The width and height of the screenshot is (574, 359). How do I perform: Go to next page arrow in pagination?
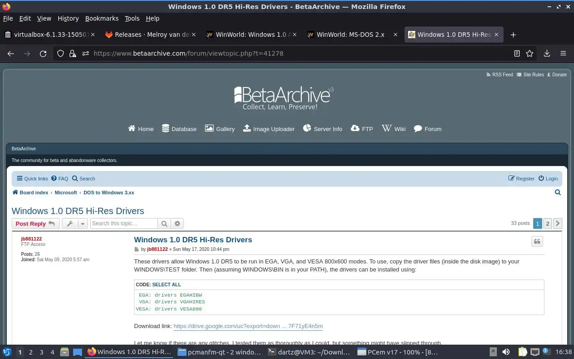[x=558, y=223]
